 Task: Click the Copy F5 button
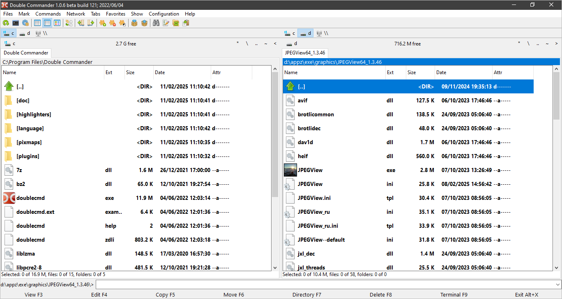click(165, 294)
